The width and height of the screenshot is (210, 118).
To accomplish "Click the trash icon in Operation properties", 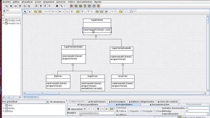I will 98,109.
